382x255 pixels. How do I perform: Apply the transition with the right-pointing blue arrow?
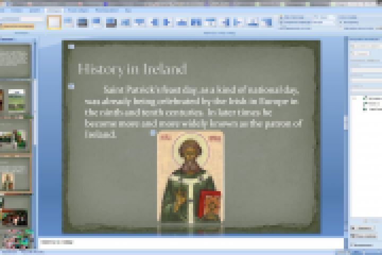(x=167, y=22)
